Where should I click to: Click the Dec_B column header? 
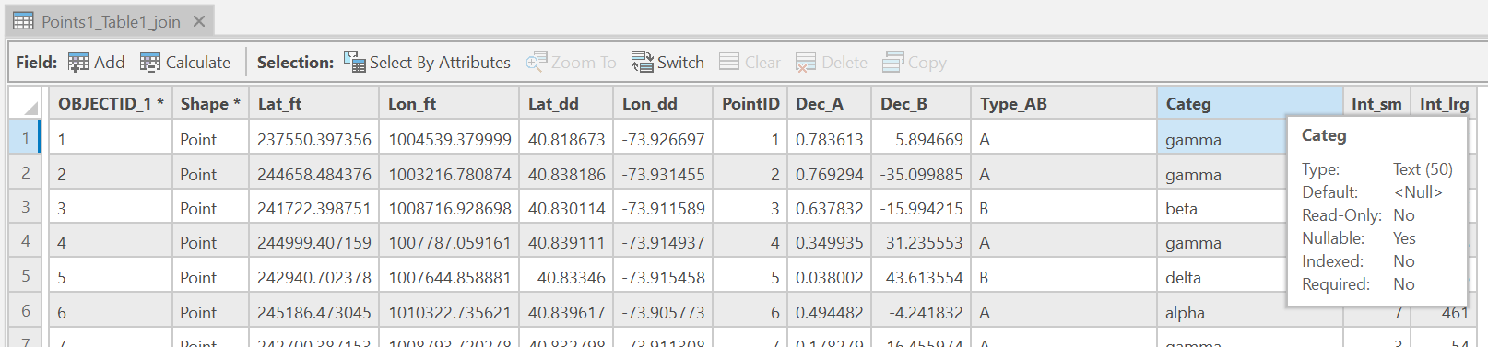[921, 103]
